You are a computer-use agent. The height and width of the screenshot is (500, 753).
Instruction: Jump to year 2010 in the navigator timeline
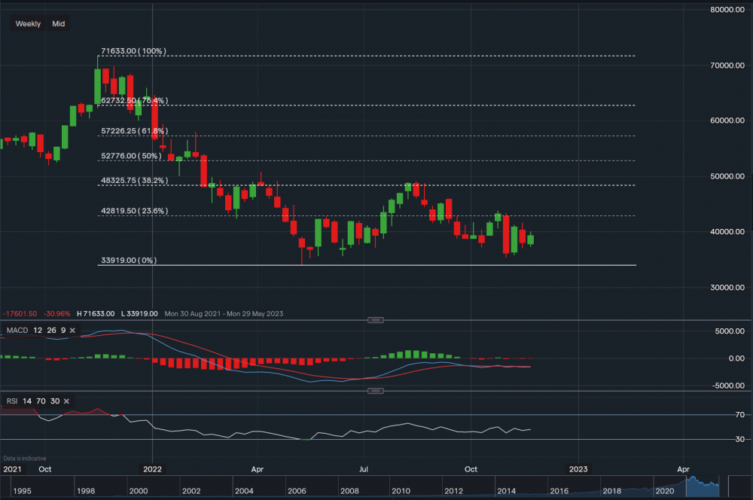tap(401, 491)
